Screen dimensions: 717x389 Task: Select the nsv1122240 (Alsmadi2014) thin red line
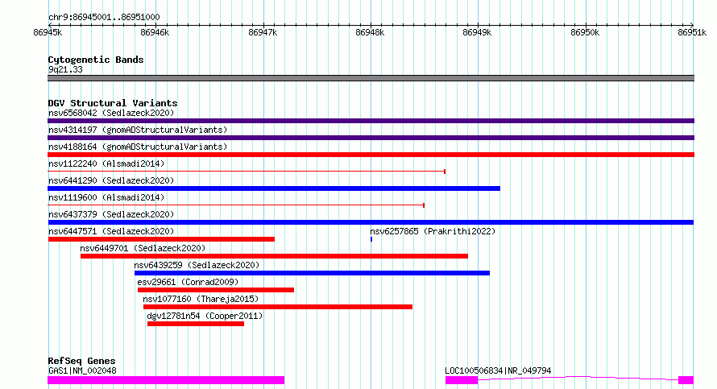(247, 172)
